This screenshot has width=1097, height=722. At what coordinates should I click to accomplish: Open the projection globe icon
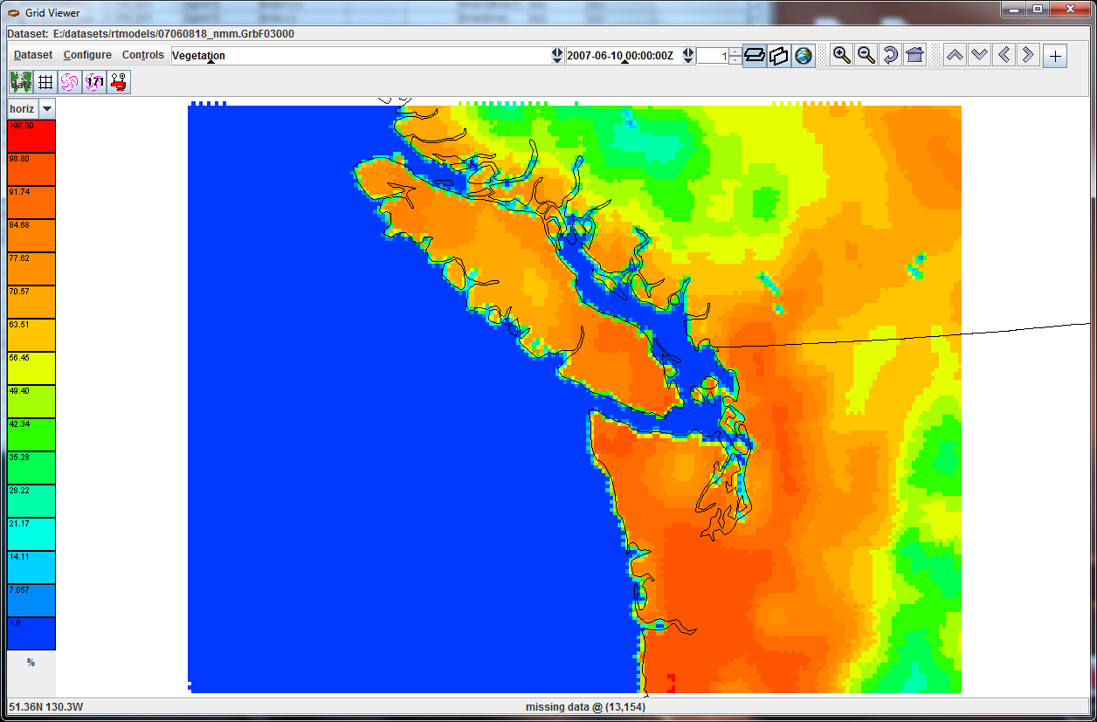(804, 55)
